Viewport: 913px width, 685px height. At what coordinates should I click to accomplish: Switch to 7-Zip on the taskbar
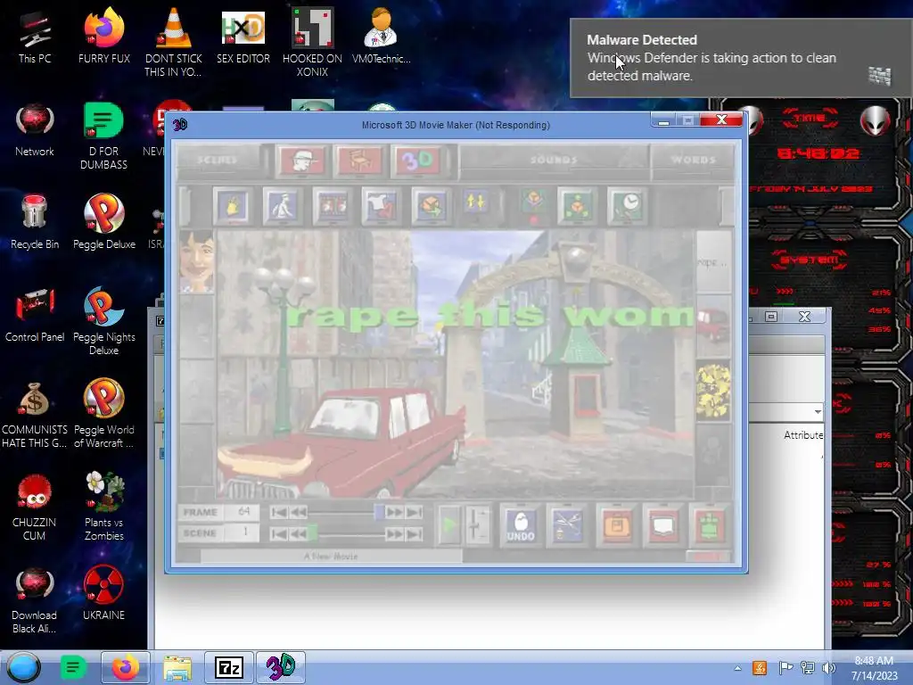229,667
